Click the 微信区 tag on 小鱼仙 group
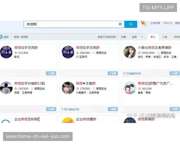Screen dimensions: 180x144 point(157,57)
